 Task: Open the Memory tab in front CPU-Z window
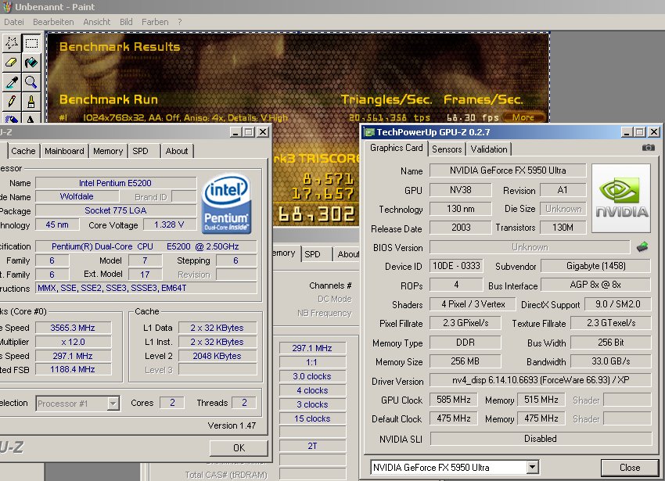(x=108, y=151)
